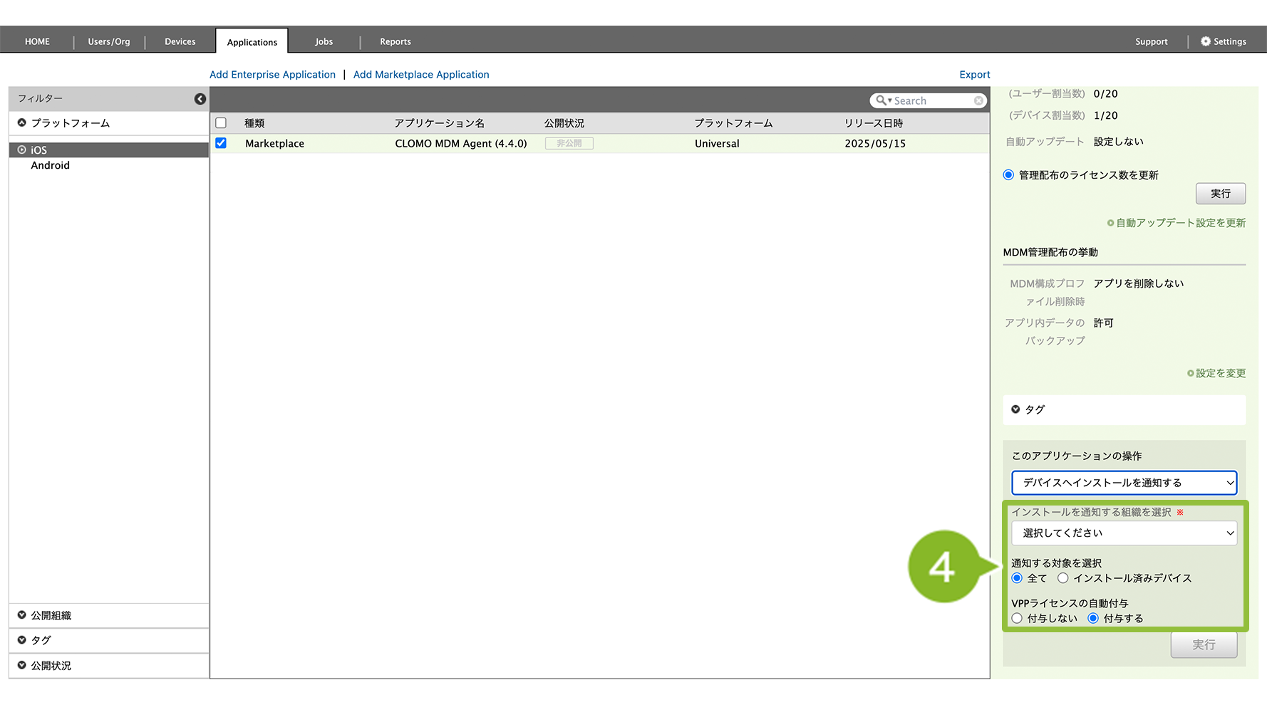Select 付与しない for VPP license

point(1017,618)
